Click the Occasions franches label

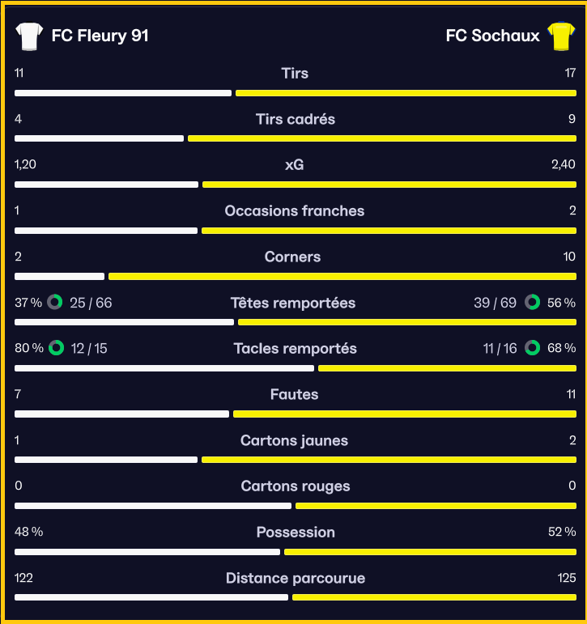point(294,211)
